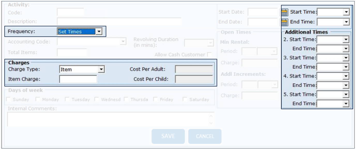Focus the Total Items field
Viewport: 356px width, 150px height.
pyautogui.click(x=72, y=52)
